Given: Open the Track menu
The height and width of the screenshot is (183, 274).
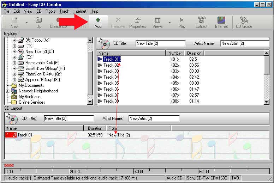Looking at the screenshot, I should [64, 11].
